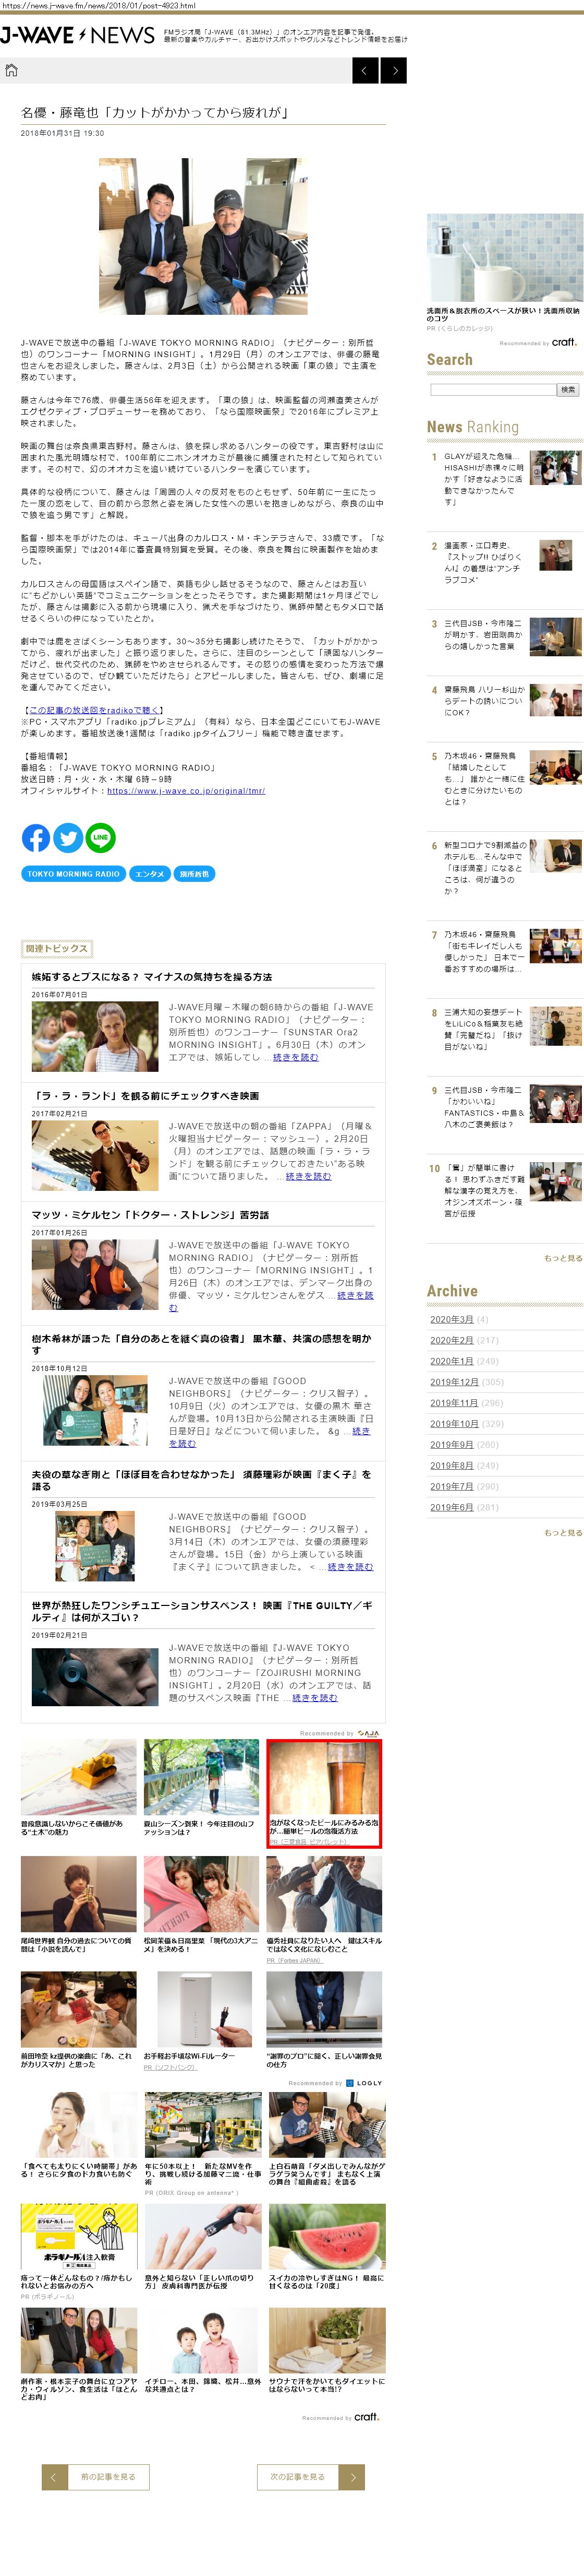
Task: Go to previous article with left arrow
Action: coord(366,70)
